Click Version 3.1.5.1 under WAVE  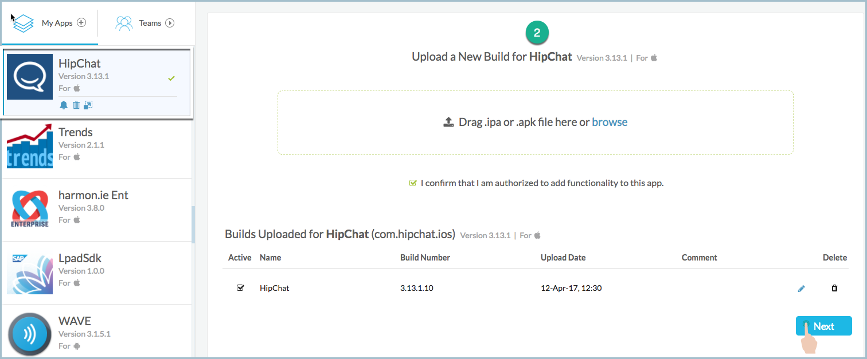[84, 334]
